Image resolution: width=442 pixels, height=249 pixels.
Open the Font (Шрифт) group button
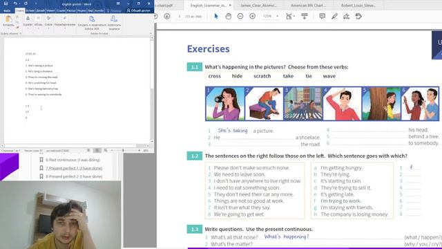pyautogui.click(x=28, y=21)
